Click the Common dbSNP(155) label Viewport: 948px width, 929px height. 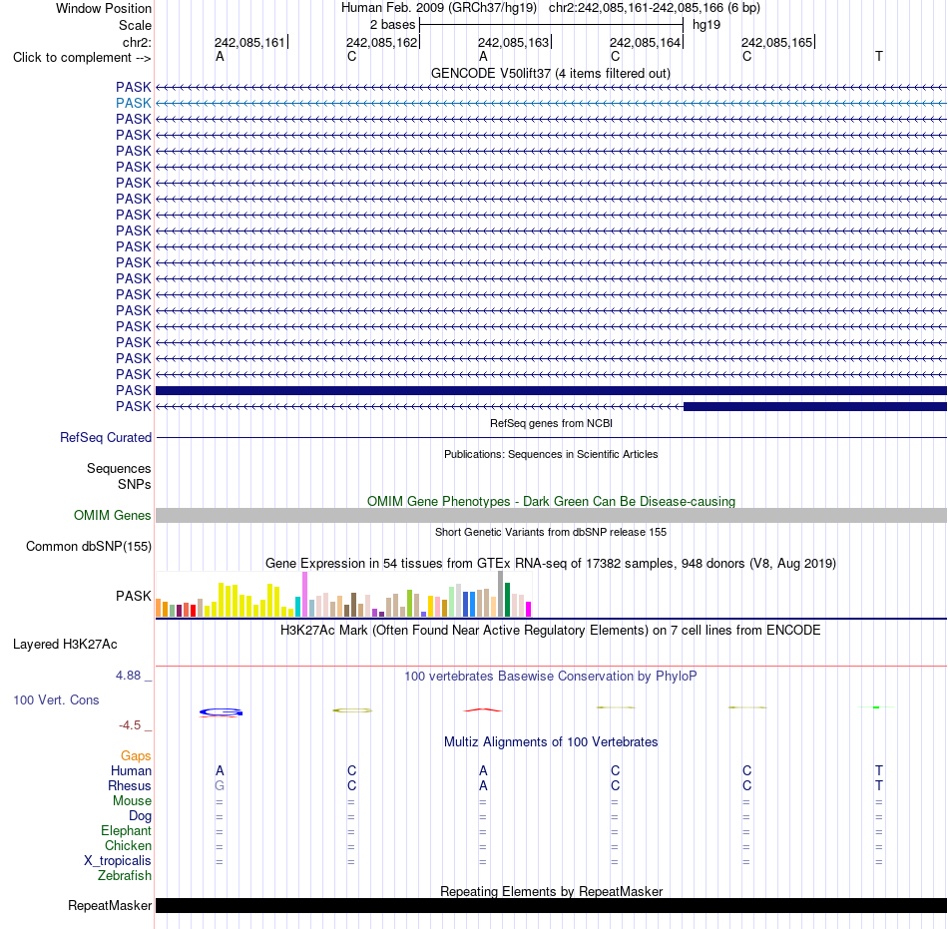(x=88, y=547)
